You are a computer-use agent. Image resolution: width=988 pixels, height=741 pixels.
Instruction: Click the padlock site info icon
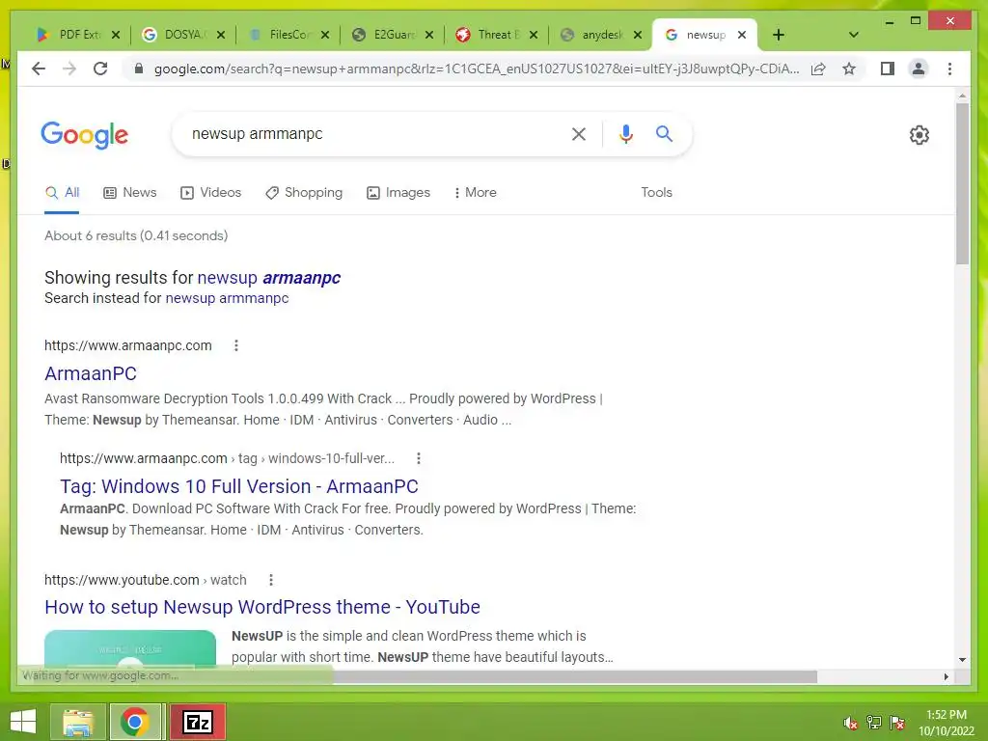(x=139, y=69)
